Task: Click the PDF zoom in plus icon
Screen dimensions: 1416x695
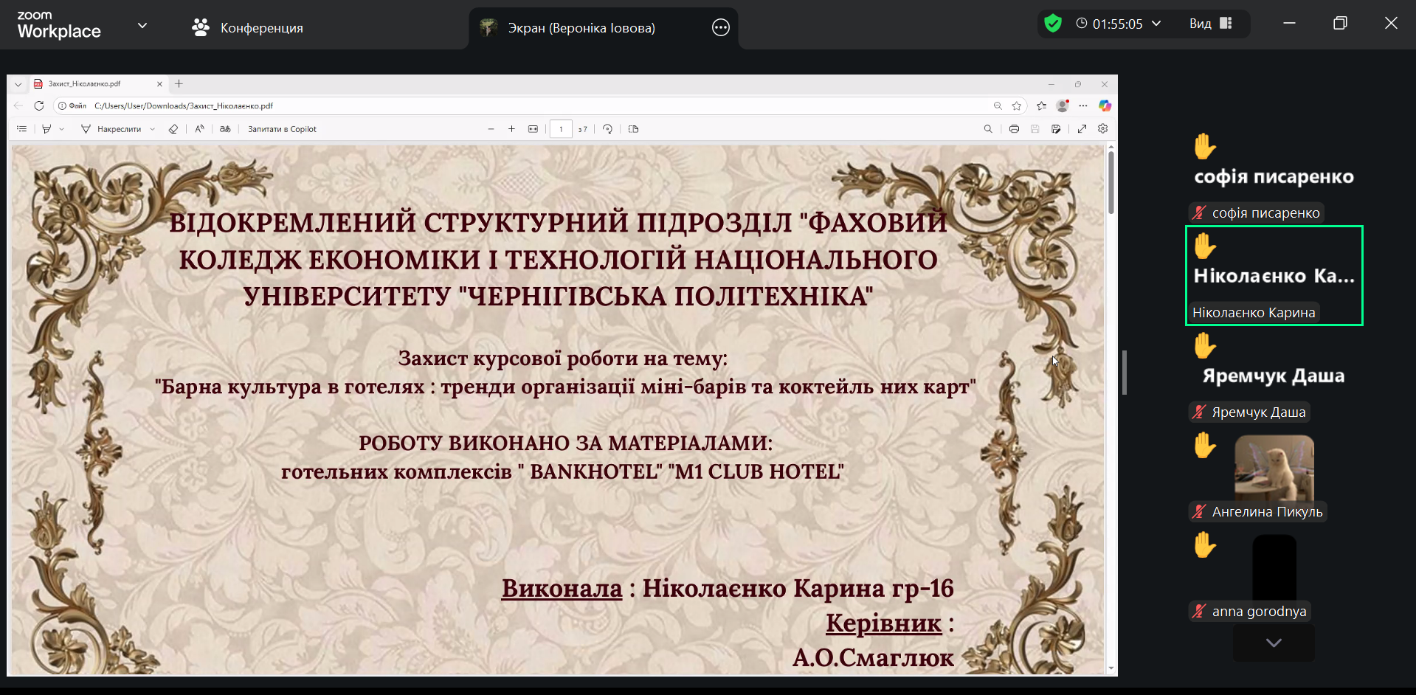Action: point(511,129)
